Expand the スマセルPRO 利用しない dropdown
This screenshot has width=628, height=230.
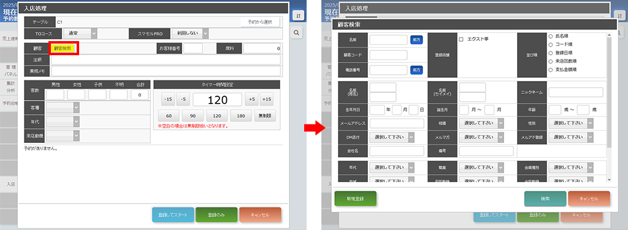[x=190, y=33]
